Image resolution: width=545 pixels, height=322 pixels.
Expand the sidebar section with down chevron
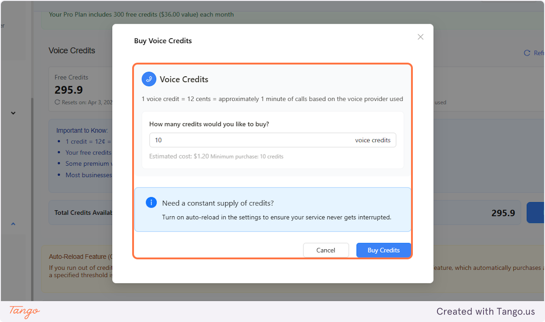[13, 113]
